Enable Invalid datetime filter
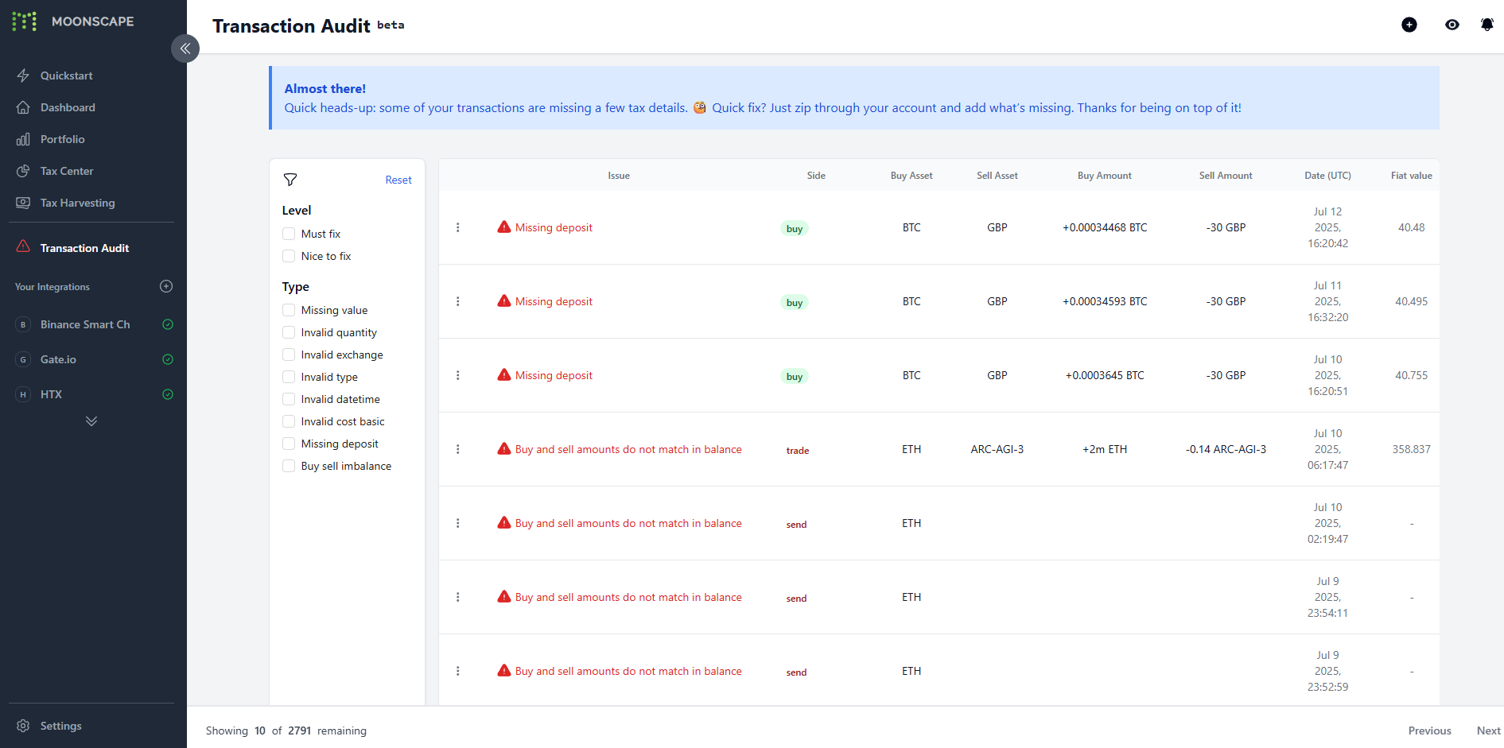 pyautogui.click(x=289, y=399)
